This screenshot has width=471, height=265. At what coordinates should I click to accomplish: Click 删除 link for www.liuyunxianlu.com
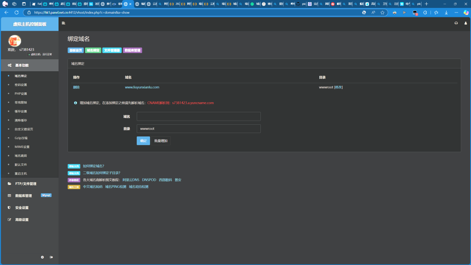76,87
